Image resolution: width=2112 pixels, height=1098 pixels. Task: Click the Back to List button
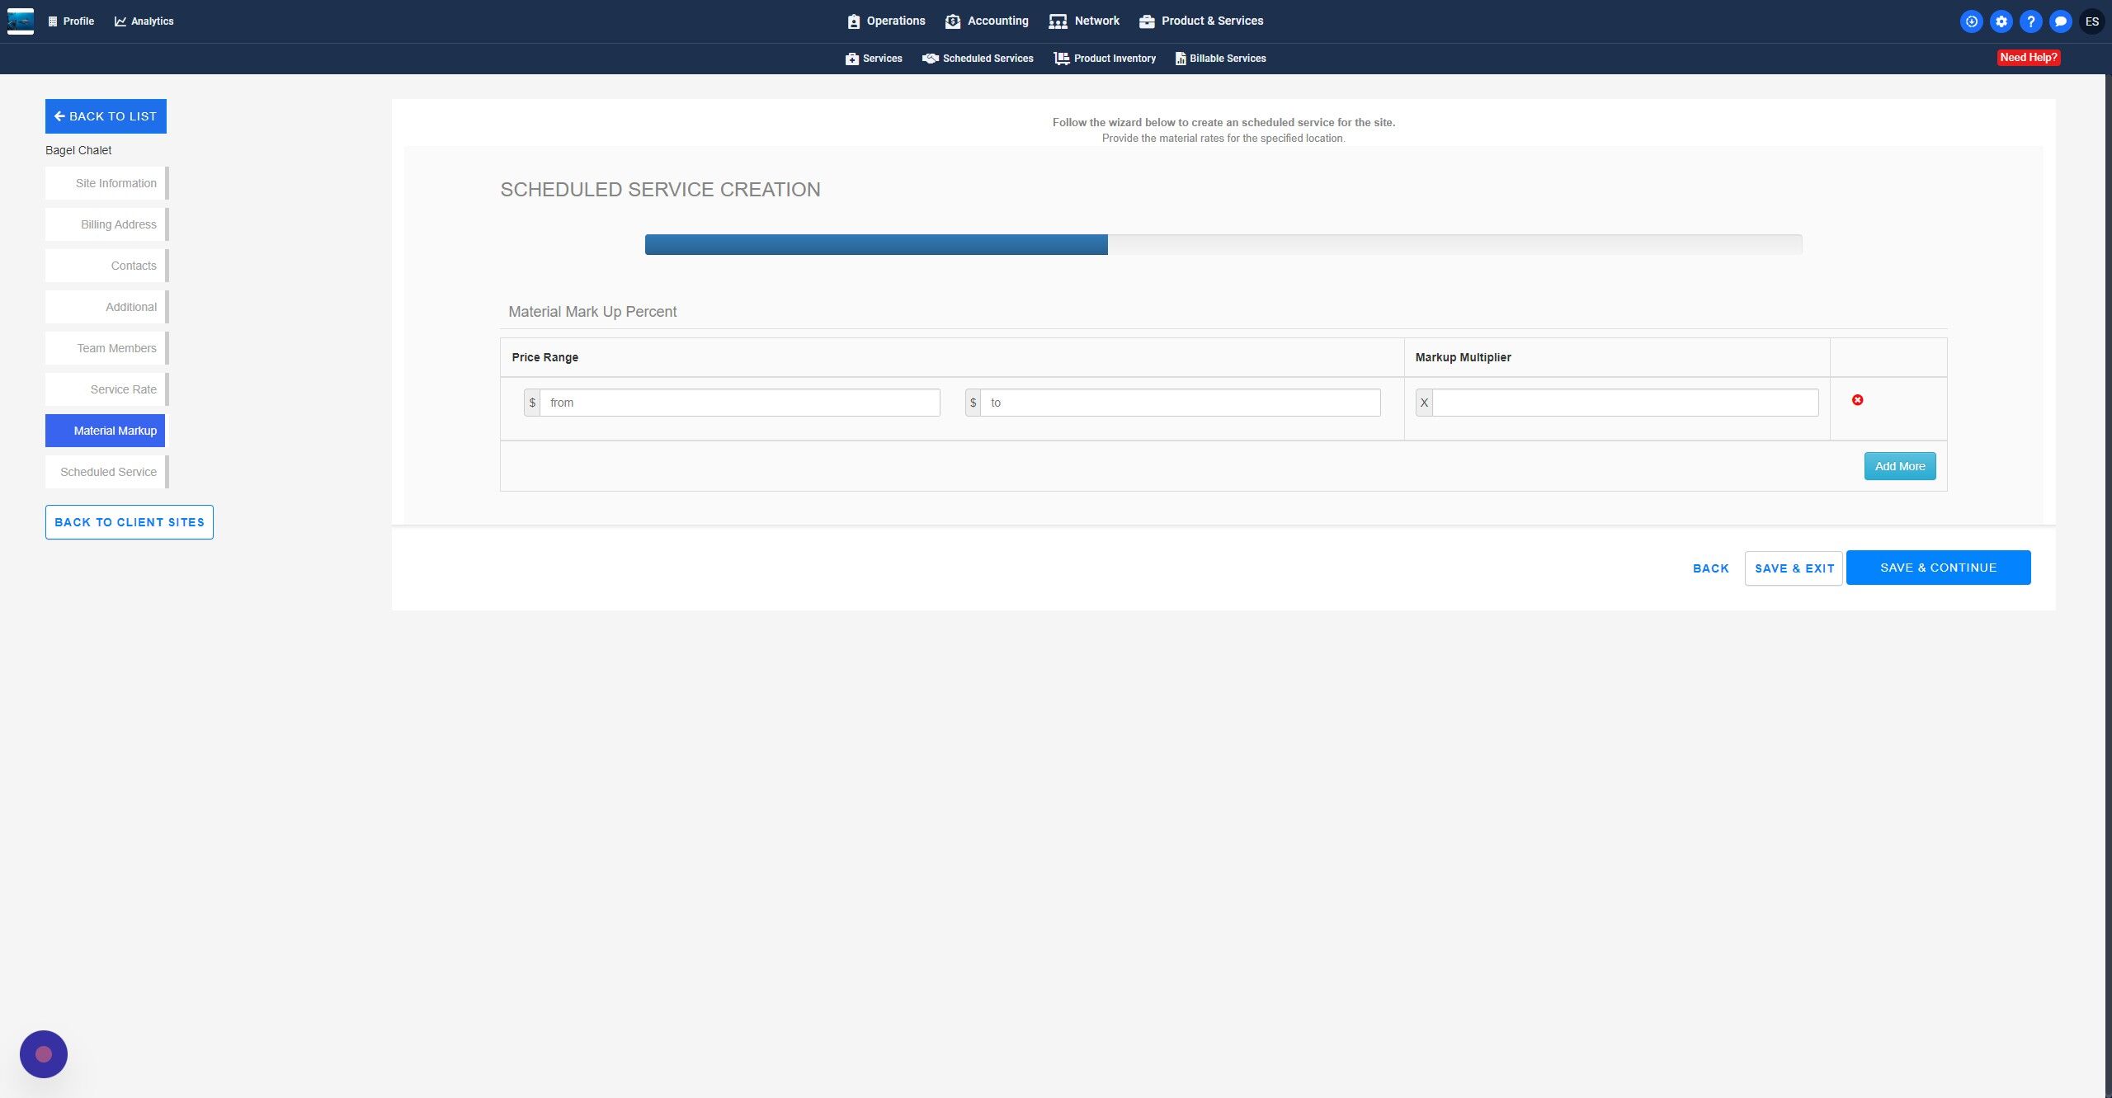coord(106,116)
